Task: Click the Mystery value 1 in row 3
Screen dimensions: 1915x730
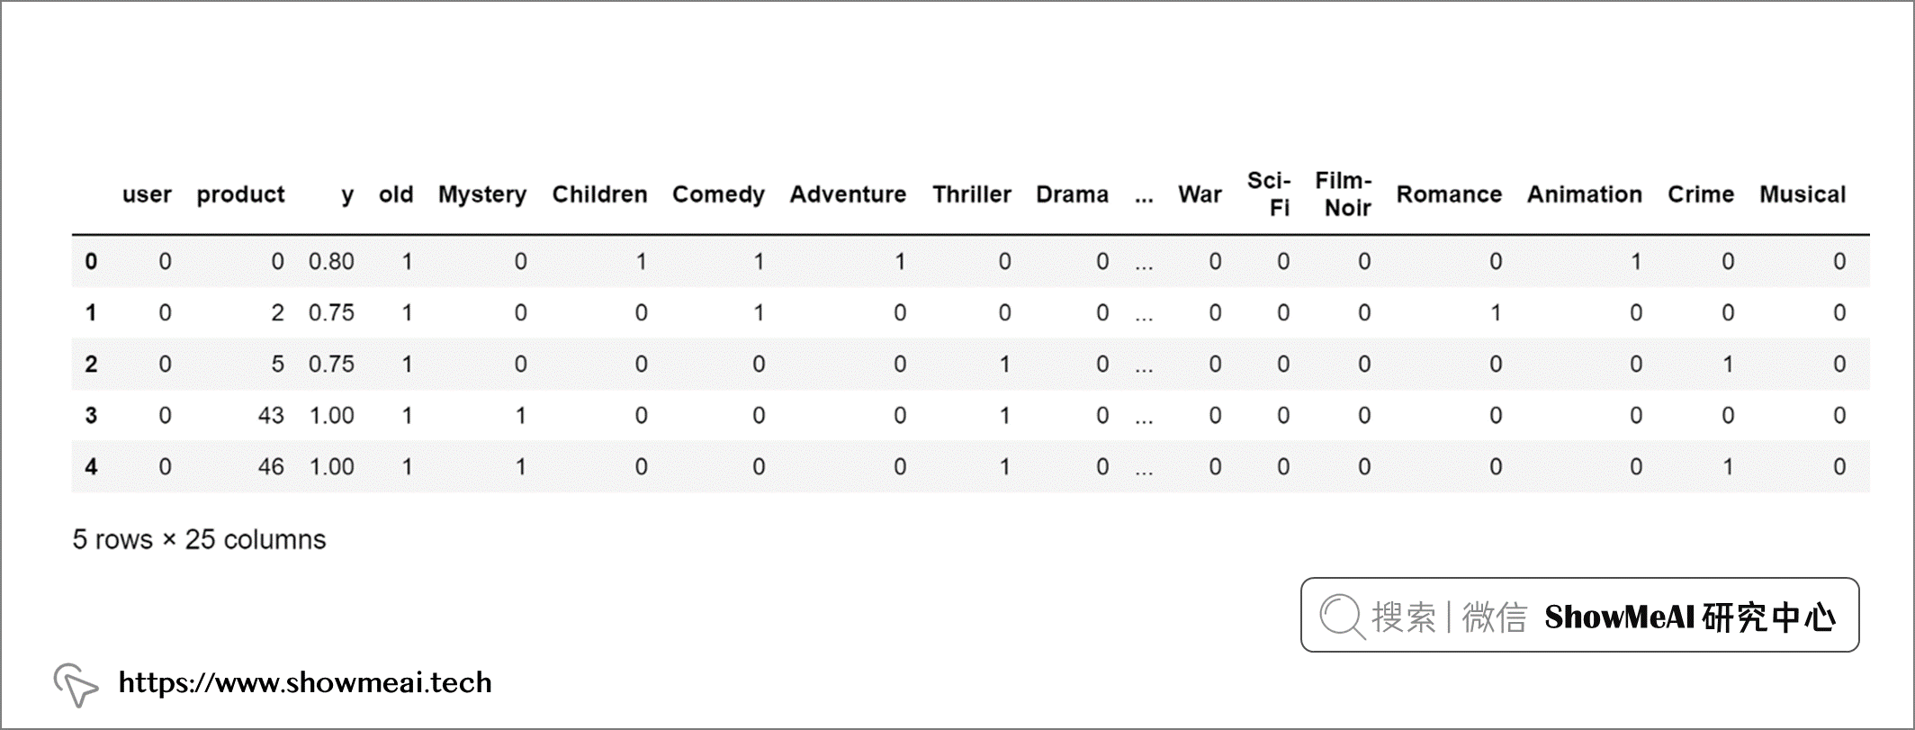Action: (520, 416)
